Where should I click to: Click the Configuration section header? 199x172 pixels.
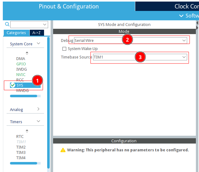point(124,141)
